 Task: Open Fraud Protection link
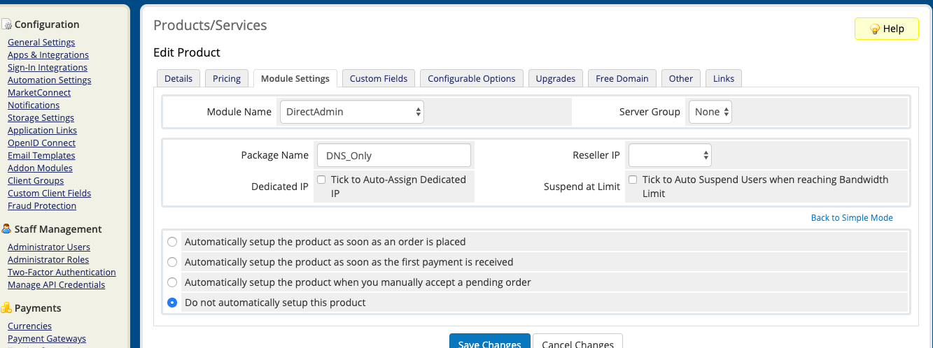[42, 206]
